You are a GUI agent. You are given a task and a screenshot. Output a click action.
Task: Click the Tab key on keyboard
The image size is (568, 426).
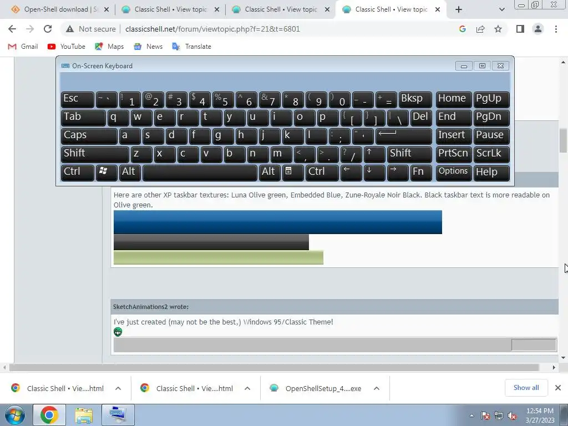click(83, 118)
